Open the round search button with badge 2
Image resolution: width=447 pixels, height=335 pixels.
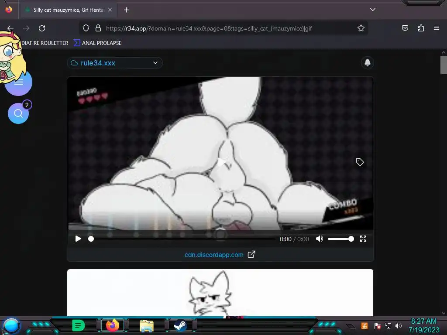coord(18,113)
